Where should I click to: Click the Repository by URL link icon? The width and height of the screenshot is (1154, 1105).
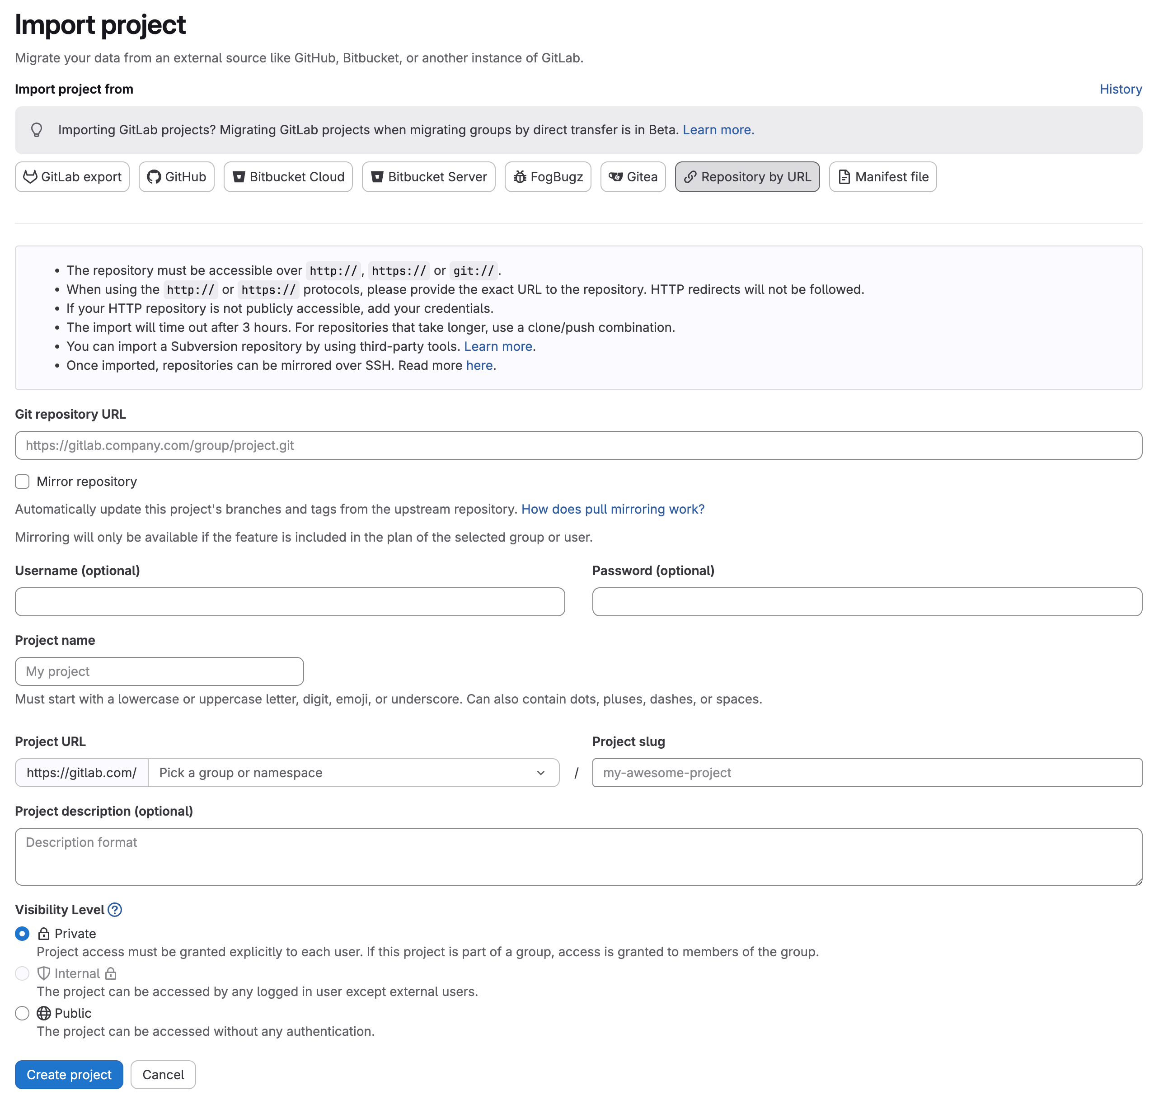(690, 177)
